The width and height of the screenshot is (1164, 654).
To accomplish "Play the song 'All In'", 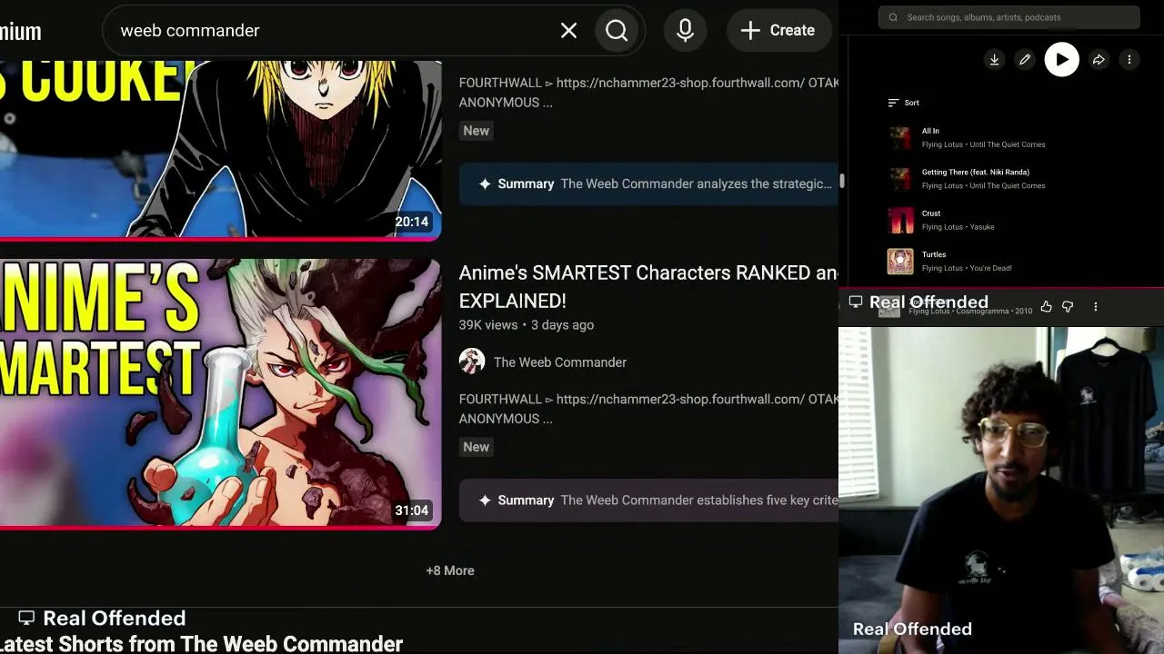I will pyautogui.click(x=930, y=131).
